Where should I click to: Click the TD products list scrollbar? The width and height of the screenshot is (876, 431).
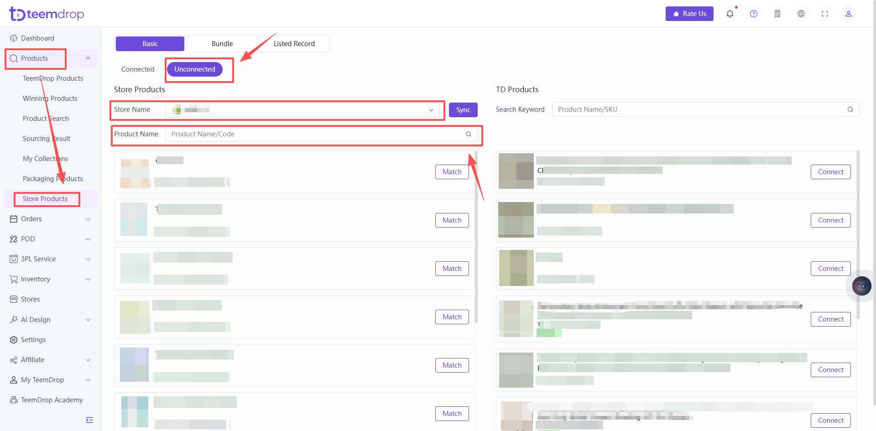click(858, 235)
